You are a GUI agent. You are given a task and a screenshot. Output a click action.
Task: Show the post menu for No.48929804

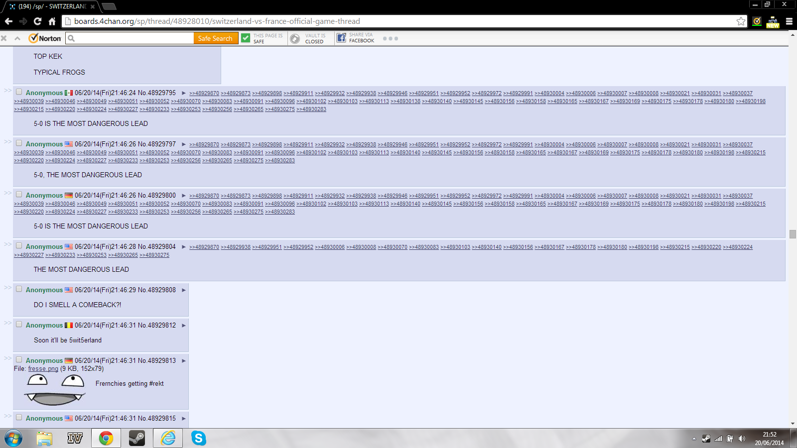[x=184, y=247]
